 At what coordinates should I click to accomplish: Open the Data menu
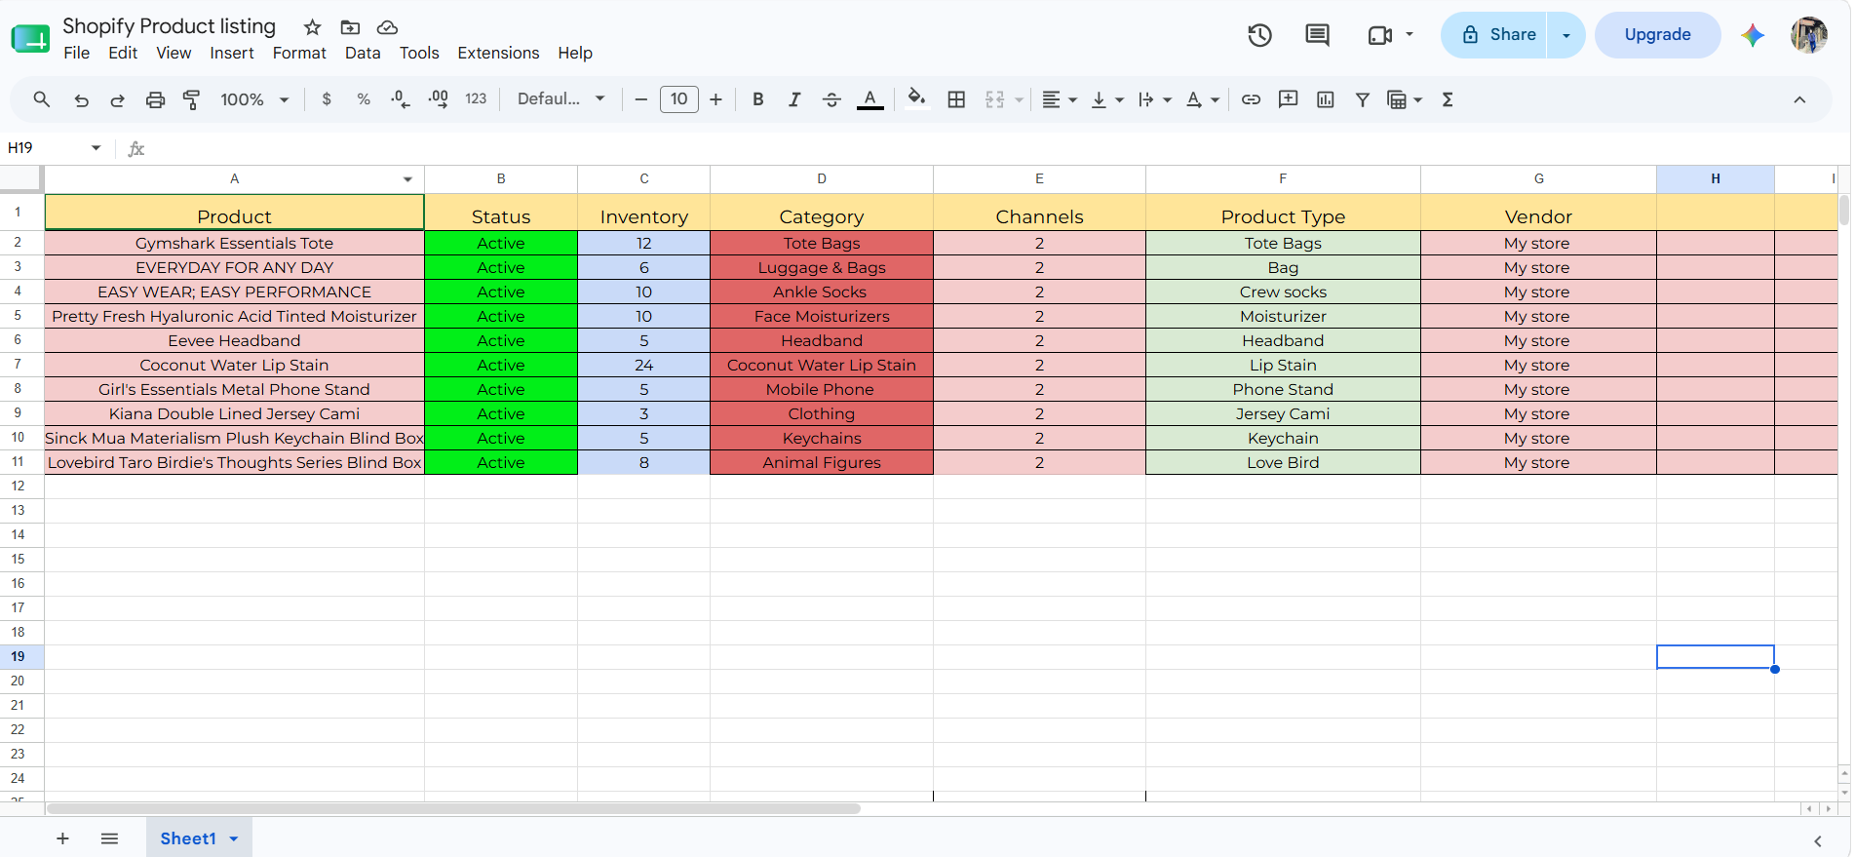363,53
